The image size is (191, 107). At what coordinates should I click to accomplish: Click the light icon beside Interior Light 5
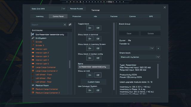(33, 64)
